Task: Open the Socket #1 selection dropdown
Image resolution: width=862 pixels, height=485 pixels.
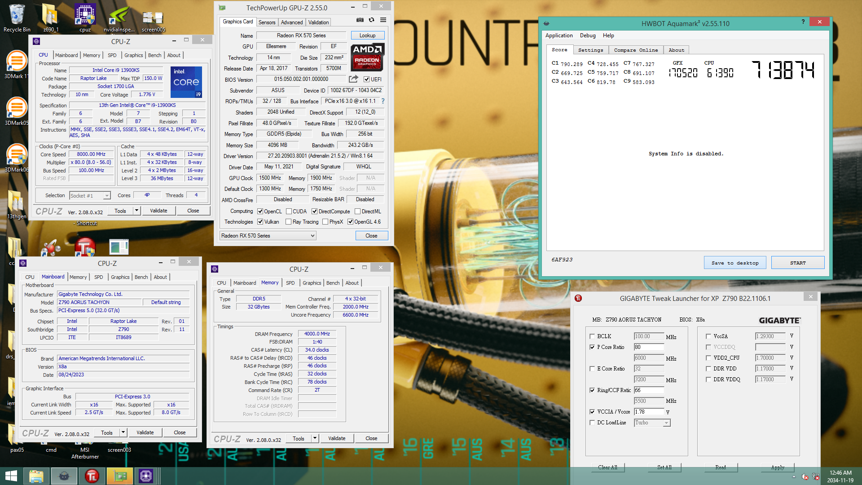Action: point(90,196)
